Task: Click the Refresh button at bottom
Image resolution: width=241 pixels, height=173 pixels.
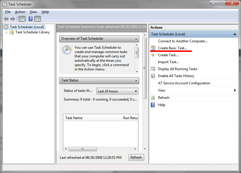Action: click(136, 157)
